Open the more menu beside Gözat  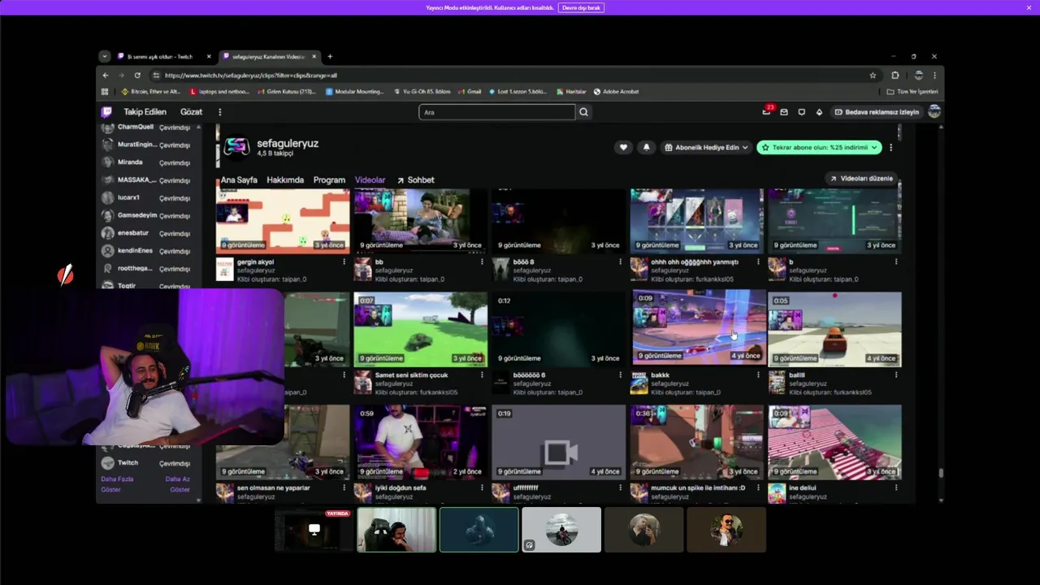point(219,112)
